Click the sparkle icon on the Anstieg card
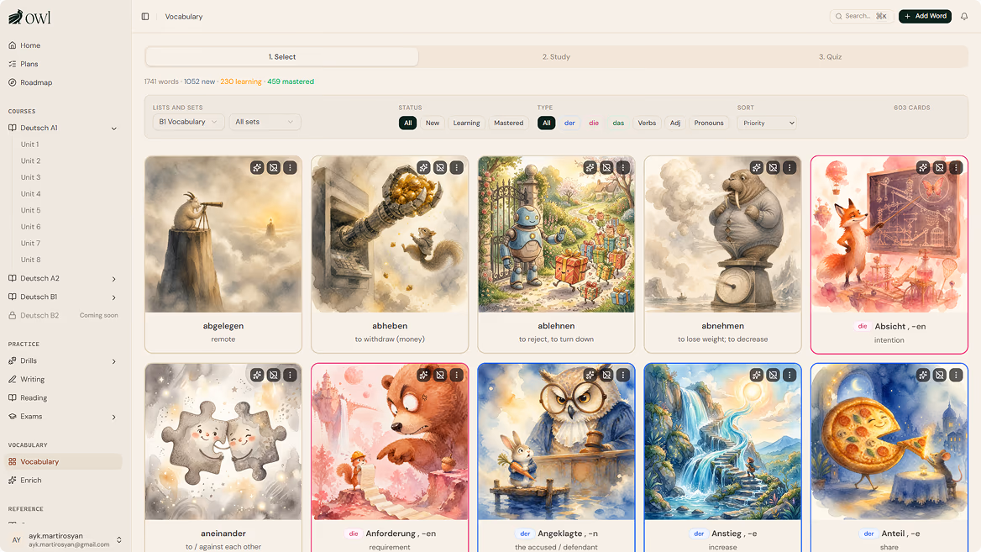 pyautogui.click(x=757, y=375)
